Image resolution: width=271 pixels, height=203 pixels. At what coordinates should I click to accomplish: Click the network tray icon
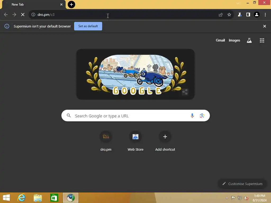tap(240, 198)
